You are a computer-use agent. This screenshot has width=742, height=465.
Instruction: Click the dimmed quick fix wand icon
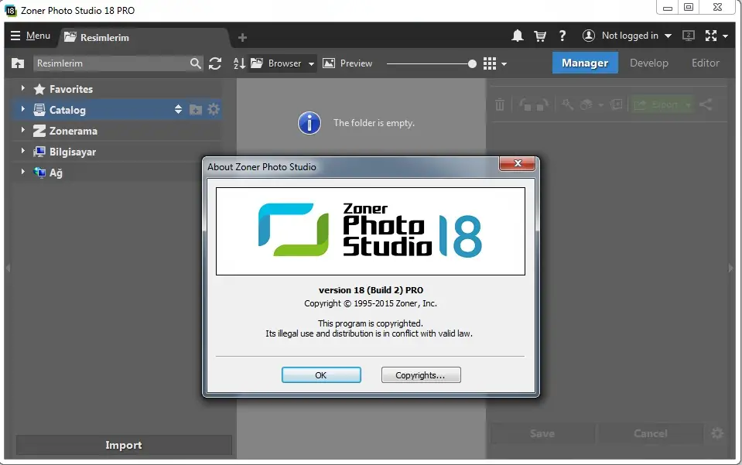(567, 104)
